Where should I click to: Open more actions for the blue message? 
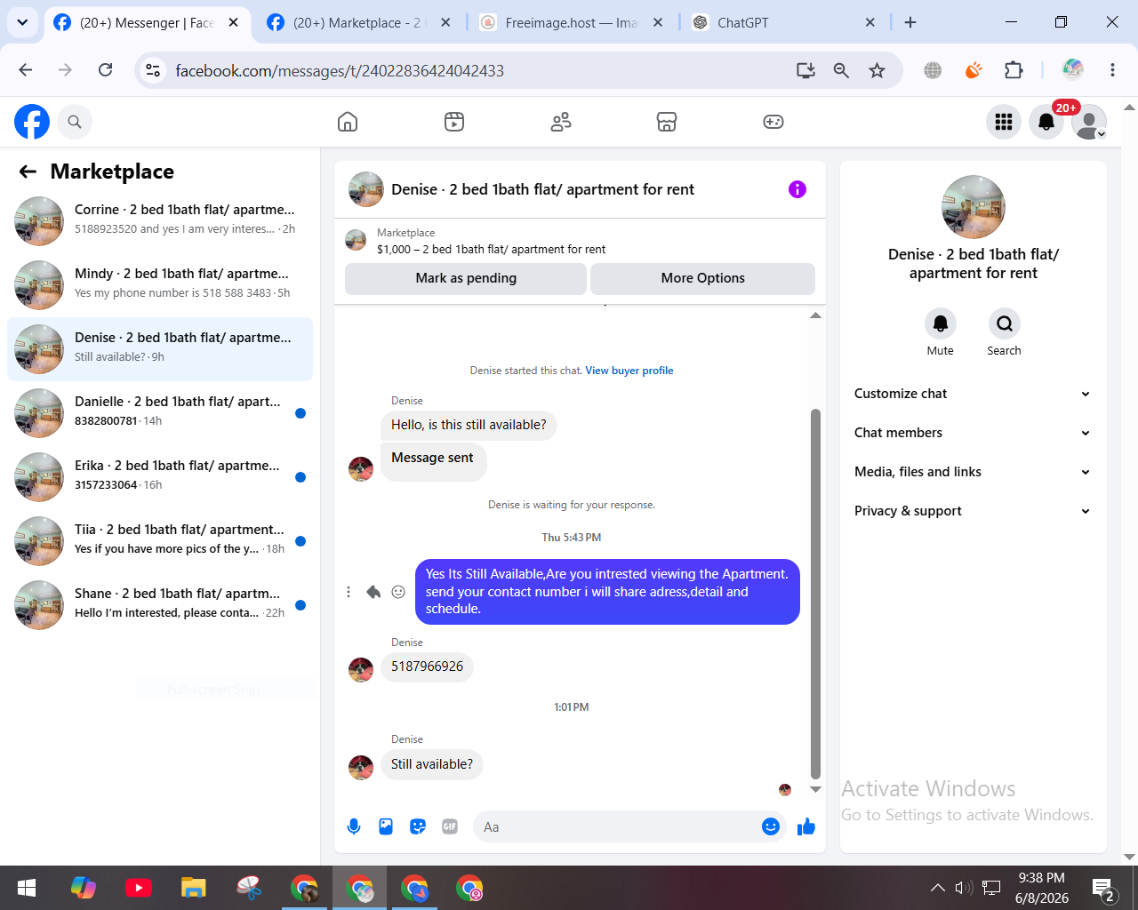tap(349, 592)
